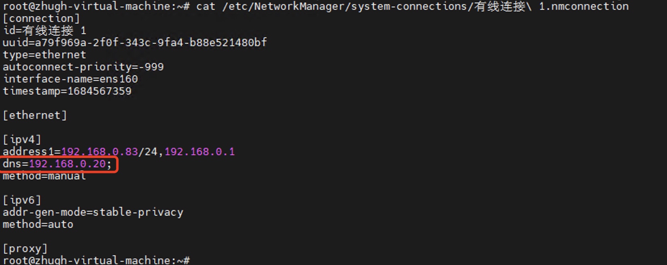Image resolution: width=667 pixels, height=265 pixels.
Task: Click the addr-gen-mode=stable-privacy line
Action: coord(93,212)
